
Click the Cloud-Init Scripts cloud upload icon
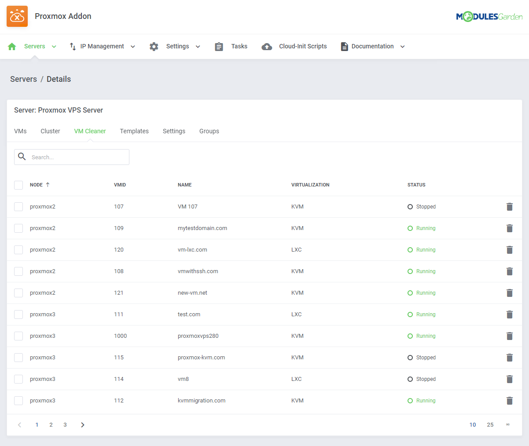tap(267, 47)
